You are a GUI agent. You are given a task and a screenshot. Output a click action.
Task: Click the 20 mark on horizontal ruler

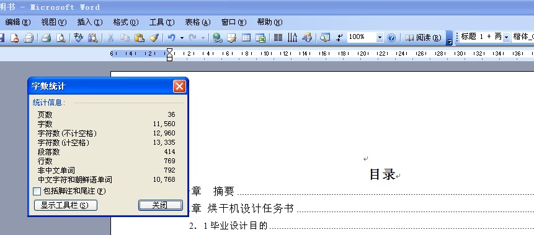pos(363,53)
